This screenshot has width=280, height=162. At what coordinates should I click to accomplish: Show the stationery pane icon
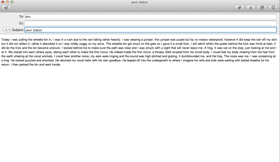(x=273, y=8)
